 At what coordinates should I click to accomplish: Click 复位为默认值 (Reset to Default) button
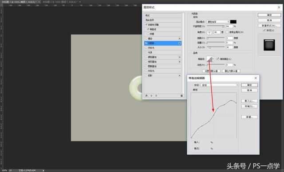click(231, 71)
